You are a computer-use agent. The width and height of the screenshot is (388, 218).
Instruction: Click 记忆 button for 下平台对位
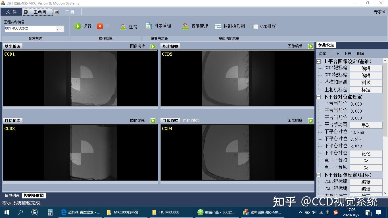366,154
